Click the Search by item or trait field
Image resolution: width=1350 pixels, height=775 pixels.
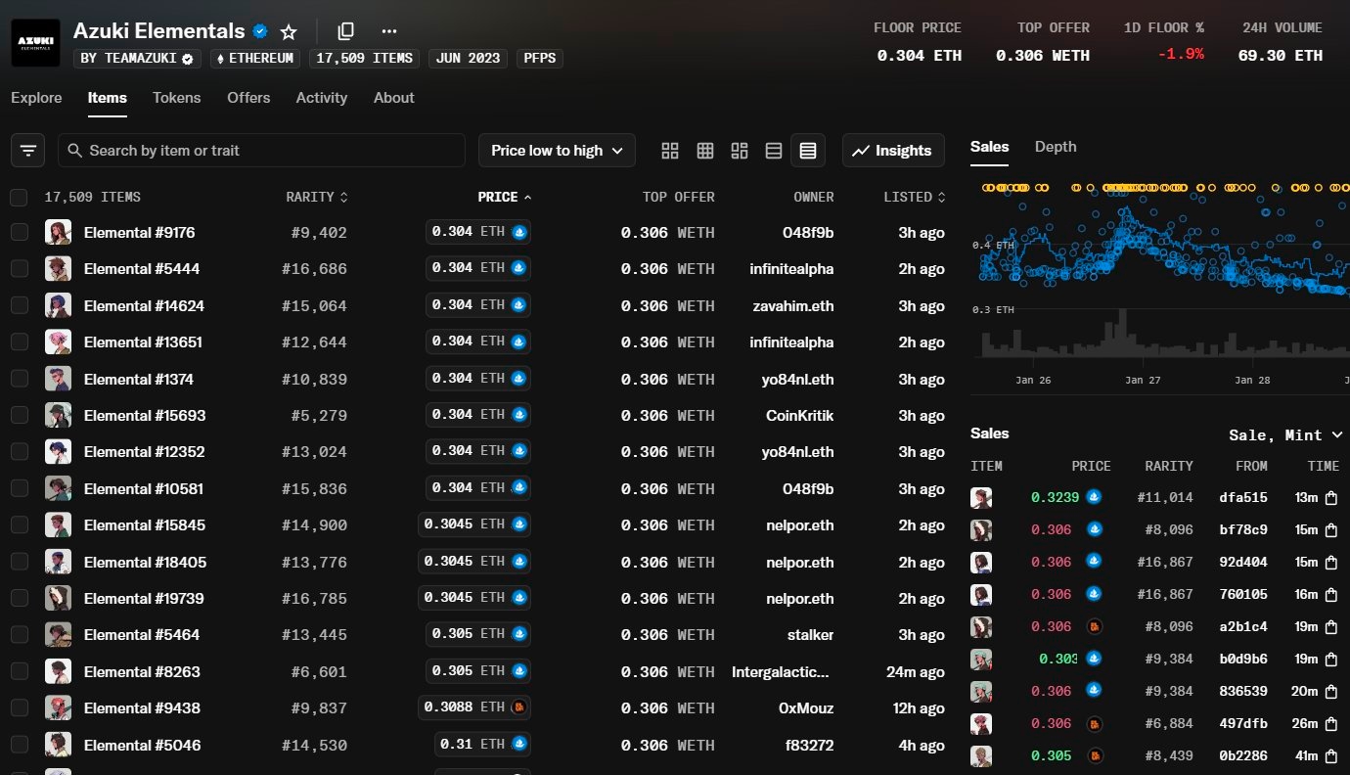click(261, 151)
